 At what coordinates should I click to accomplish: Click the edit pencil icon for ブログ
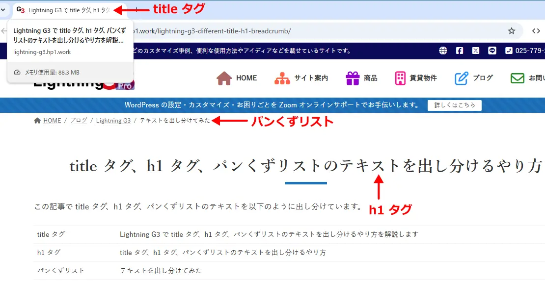pos(462,78)
